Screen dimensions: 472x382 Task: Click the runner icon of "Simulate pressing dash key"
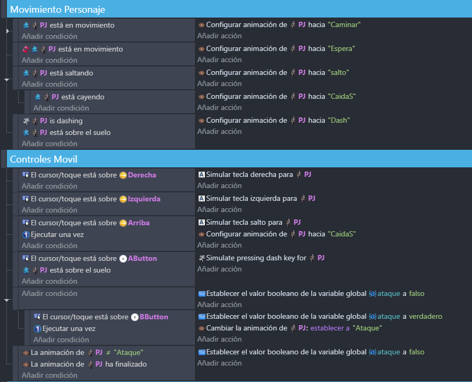[x=201, y=258]
